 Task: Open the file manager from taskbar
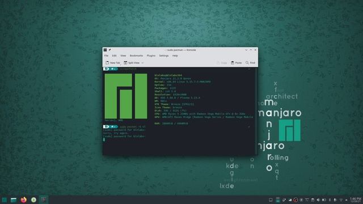14,200
